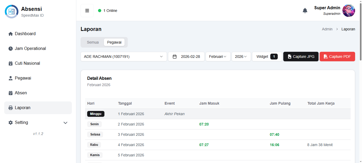Click the 2026-02-28 date picker field
Image resolution: width=362 pixels, height=163 pixels.
[x=186, y=57]
